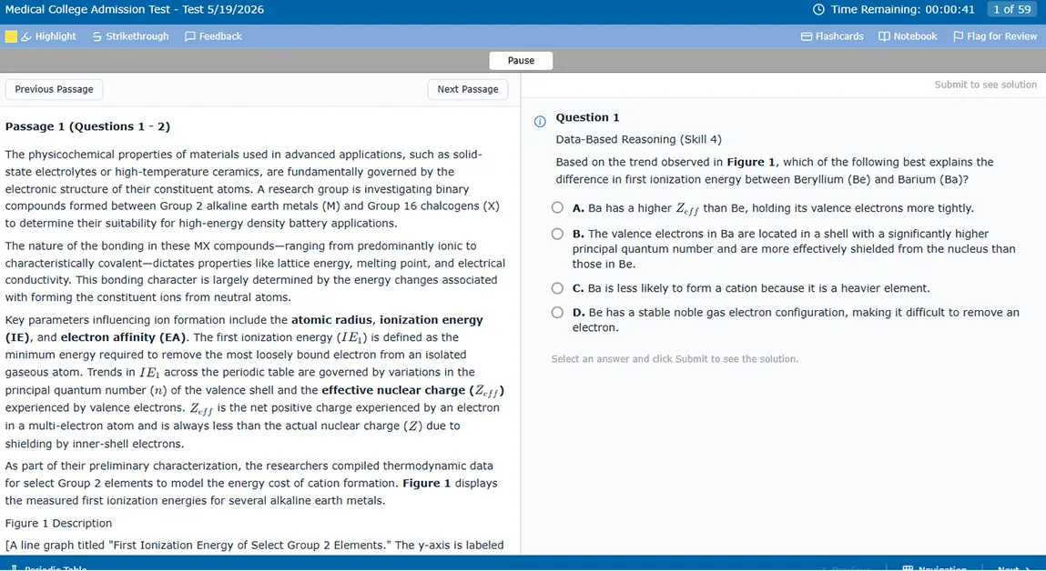Viewport: 1046px width, 571px height.
Task: Click bold 'Figure 1' in the question stem
Action: pyautogui.click(x=750, y=162)
